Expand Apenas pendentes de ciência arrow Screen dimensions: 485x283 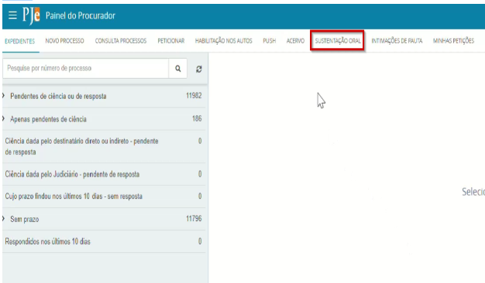pyautogui.click(x=3, y=118)
